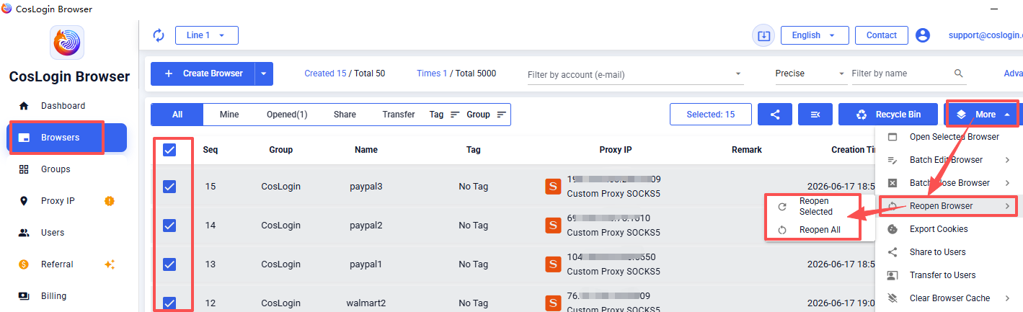Click the walmart2 name cell

pyautogui.click(x=366, y=303)
